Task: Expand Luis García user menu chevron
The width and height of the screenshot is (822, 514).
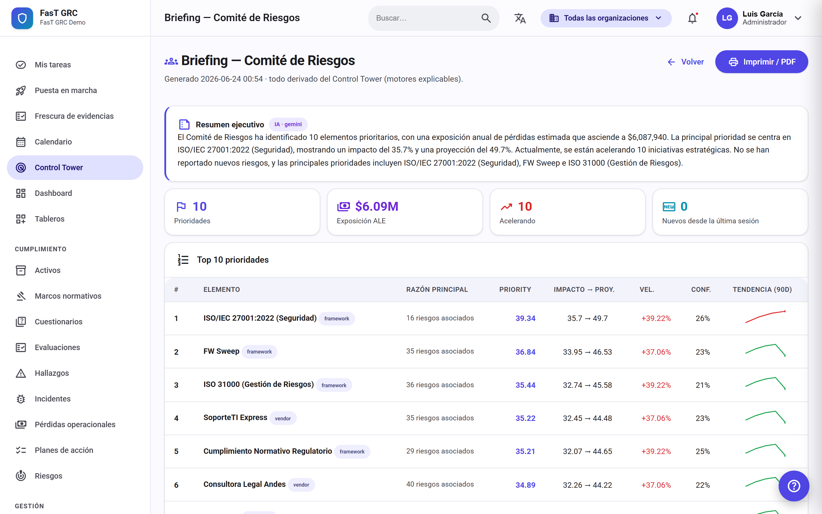Action: [x=798, y=18]
